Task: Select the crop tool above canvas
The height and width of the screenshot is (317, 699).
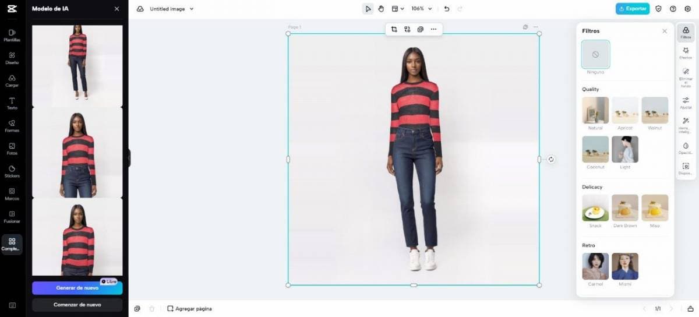Action: click(394, 29)
